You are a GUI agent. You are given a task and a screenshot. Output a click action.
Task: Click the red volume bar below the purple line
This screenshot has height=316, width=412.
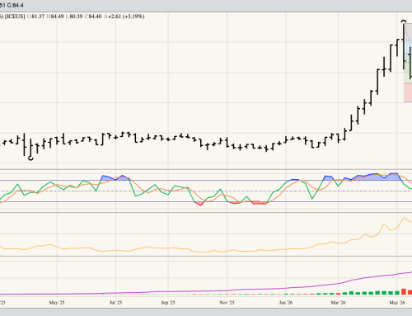click(x=404, y=291)
